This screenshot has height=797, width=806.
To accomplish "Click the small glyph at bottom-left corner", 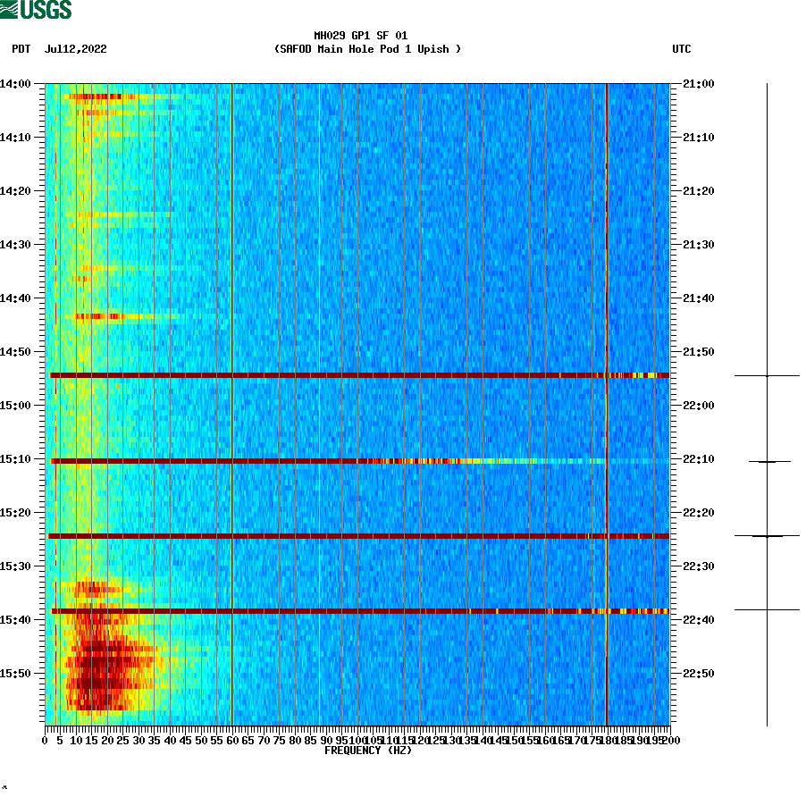I will [x=6, y=788].
